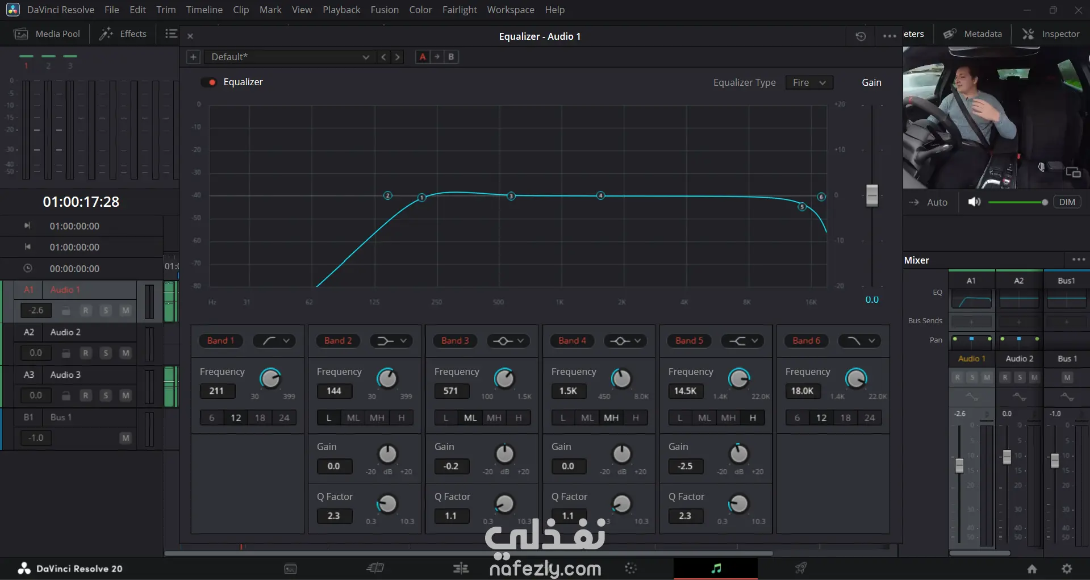Open the Mixer options menu

(x=1079, y=260)
